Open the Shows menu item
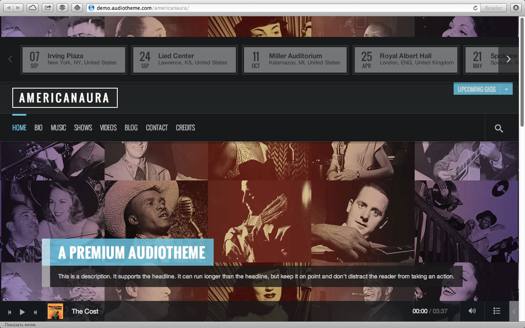Viewport: 525px width, 328px height. coord(83,128)
